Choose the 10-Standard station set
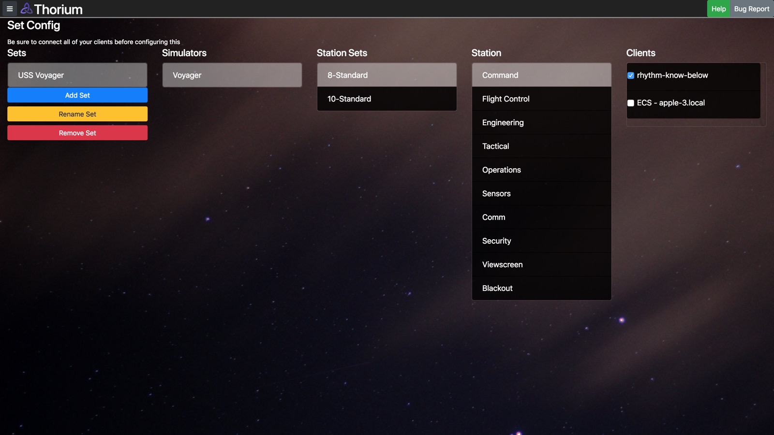Viewport: 774px width, 435px height. [387, 99]
